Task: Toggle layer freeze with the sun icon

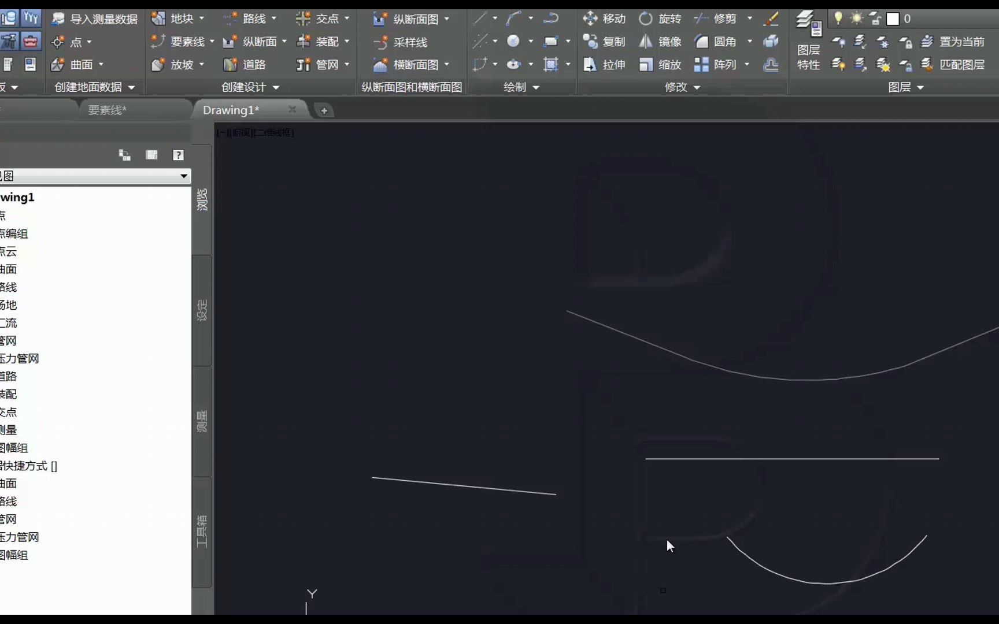Action: [x=856, y=18]
